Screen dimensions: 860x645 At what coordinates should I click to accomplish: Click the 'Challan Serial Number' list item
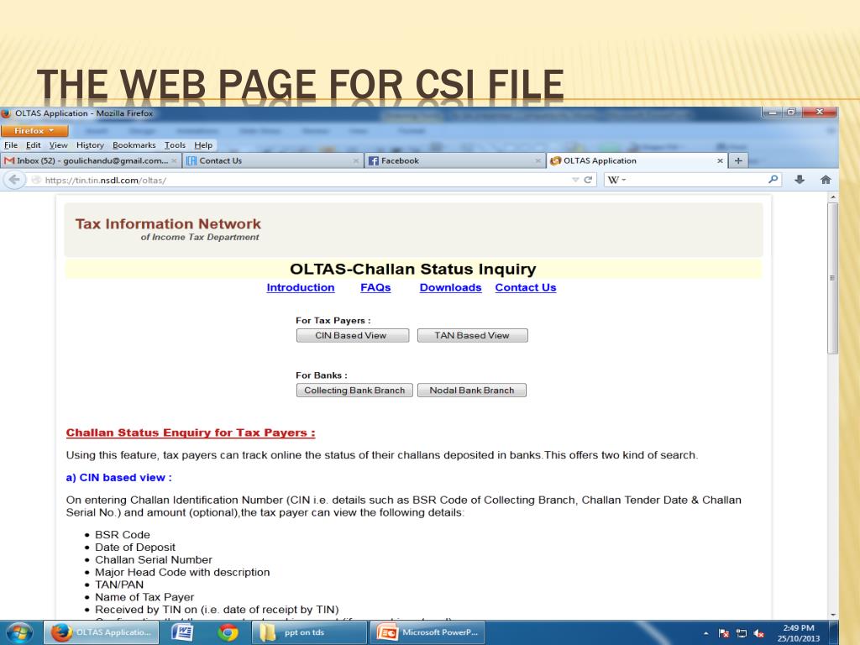pyautogui.click(x=154, y=559)
